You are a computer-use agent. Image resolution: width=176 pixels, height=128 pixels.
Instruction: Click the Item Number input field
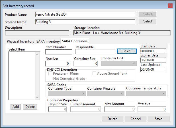click(x=59, y=52)
